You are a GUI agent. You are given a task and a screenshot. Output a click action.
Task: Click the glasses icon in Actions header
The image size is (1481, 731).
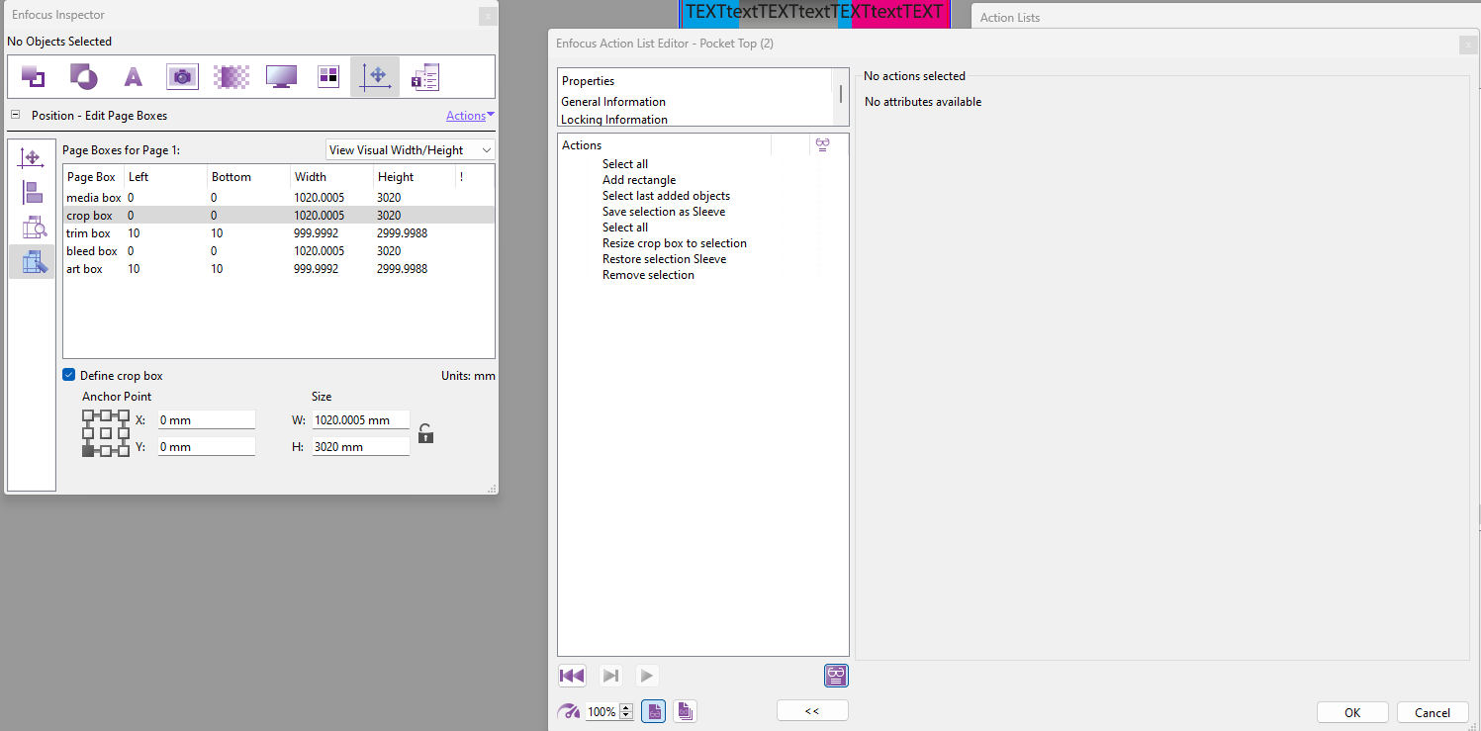click(x=822, y=144)
